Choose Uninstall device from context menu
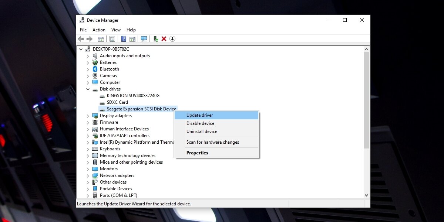 coord(202,132)
